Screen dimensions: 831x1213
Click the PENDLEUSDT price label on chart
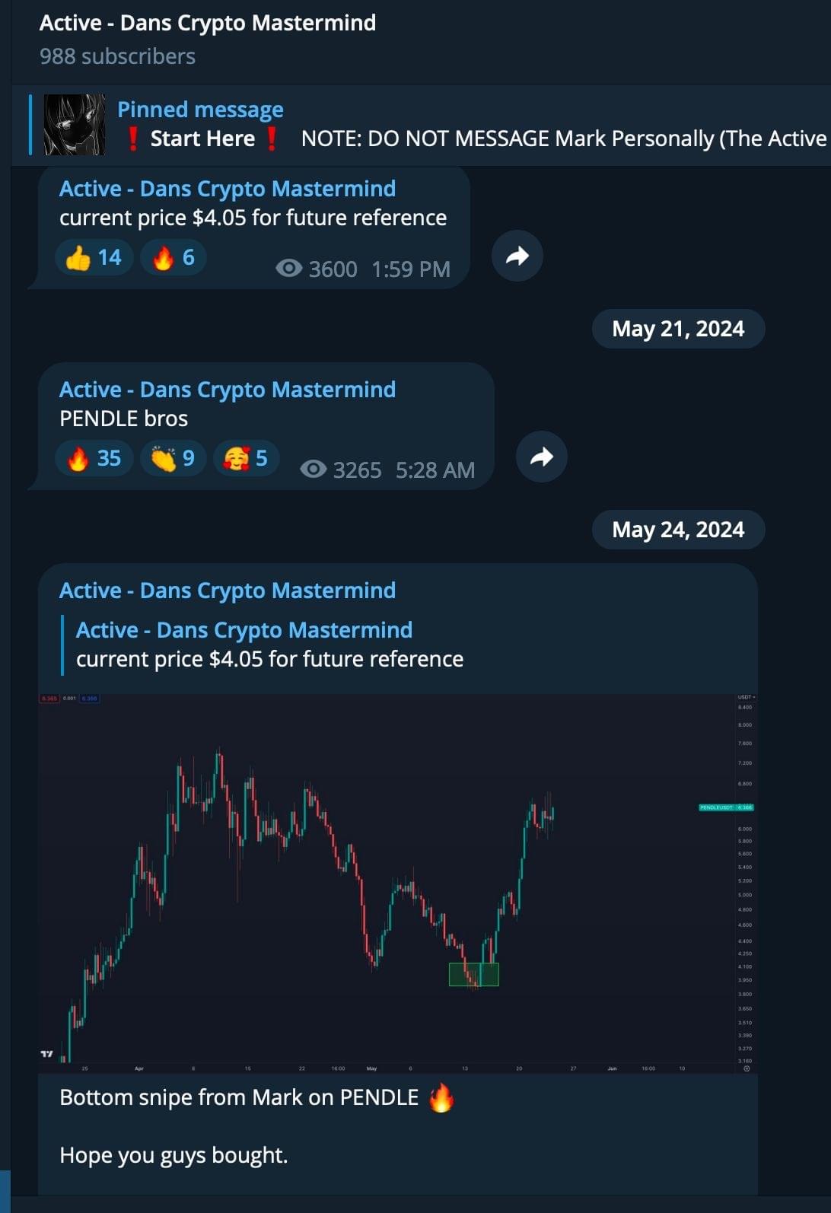click(x=725, y=807)
